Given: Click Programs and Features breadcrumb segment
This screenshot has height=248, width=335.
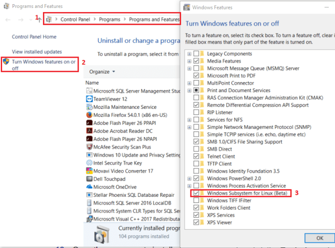Looking at the screenshot, I should [x=154, y=19].
